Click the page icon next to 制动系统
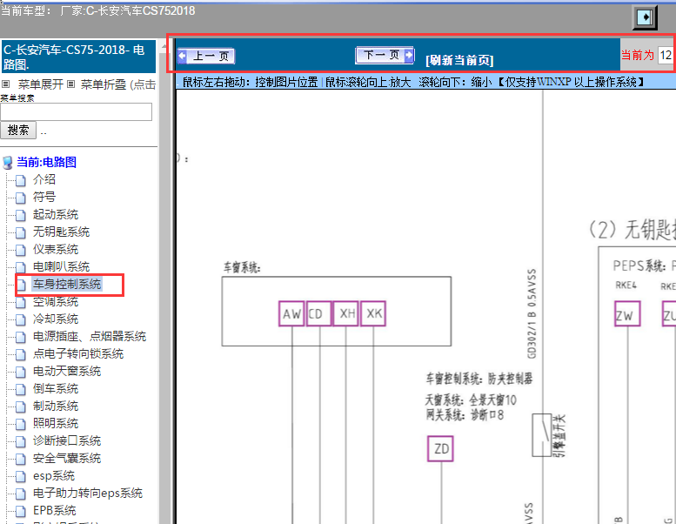 coord(21,407)
